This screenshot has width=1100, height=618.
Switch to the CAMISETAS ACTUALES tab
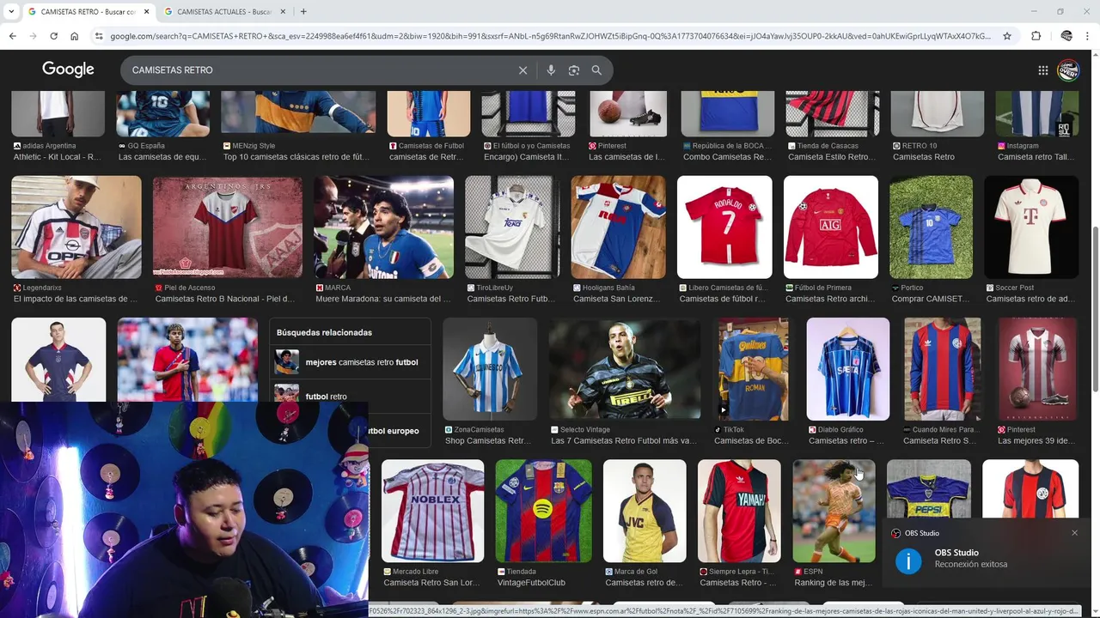pos(224,11)
